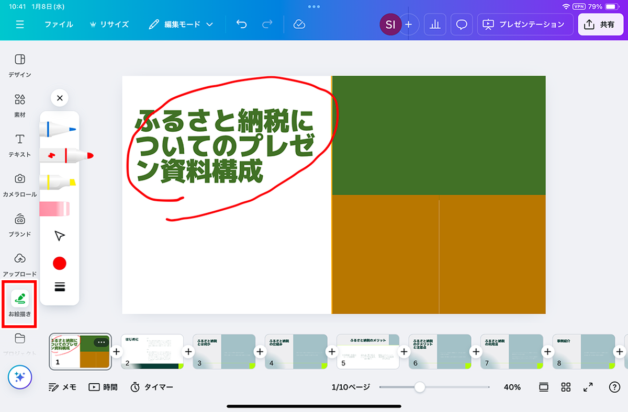
Task: Click the 共有 share button
Action: 600,25
